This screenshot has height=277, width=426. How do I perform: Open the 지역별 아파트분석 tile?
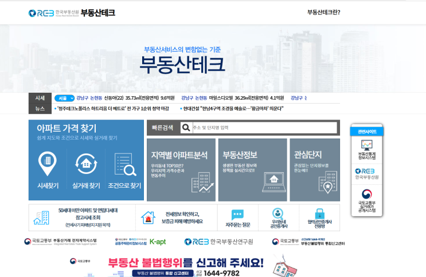181,170
